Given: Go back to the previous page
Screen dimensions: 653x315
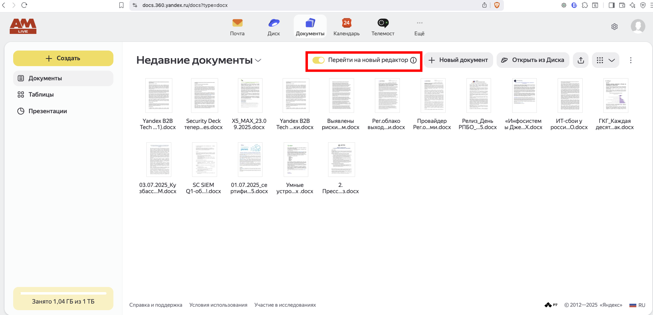Looking at the screenshot, I should click(x=4, y=5).
